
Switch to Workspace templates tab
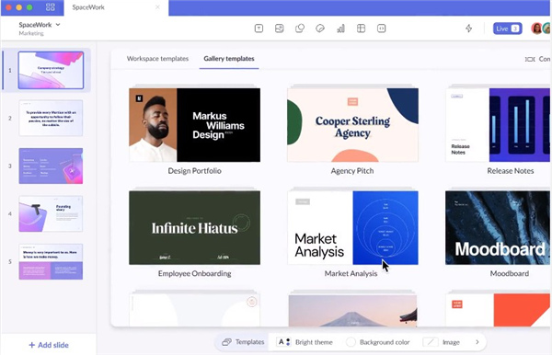(157, 59)
